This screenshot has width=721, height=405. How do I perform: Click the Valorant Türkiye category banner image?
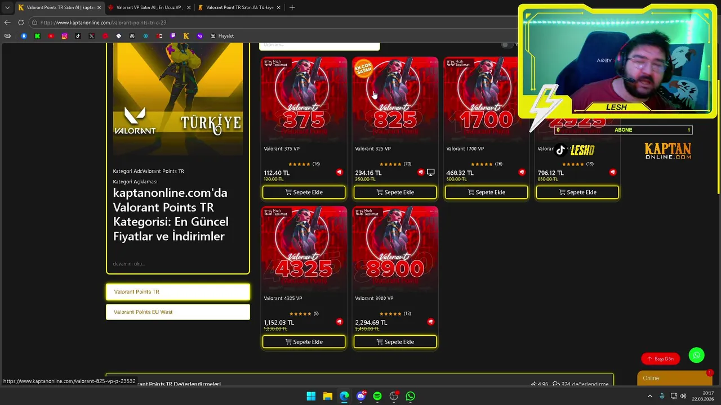178,99
